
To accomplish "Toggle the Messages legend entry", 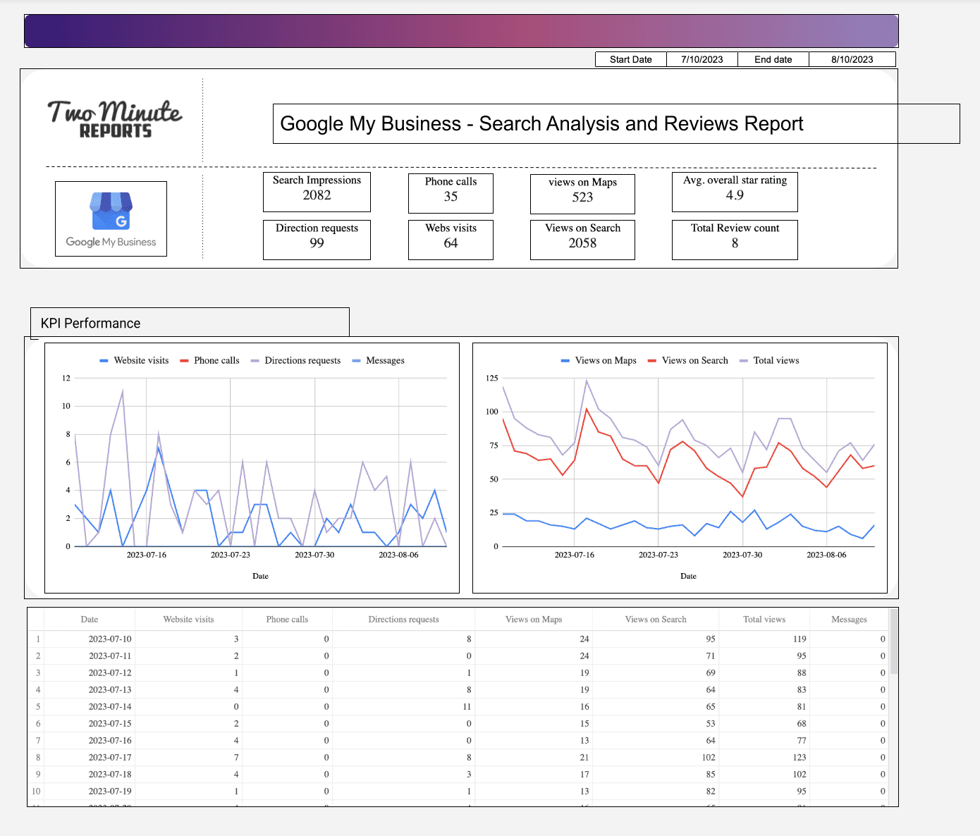I will 385,360.
